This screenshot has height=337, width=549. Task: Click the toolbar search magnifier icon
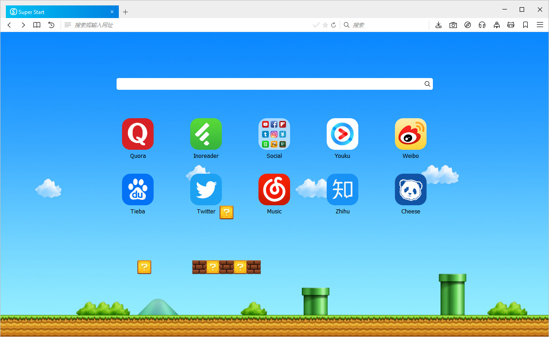click(347, 25)
